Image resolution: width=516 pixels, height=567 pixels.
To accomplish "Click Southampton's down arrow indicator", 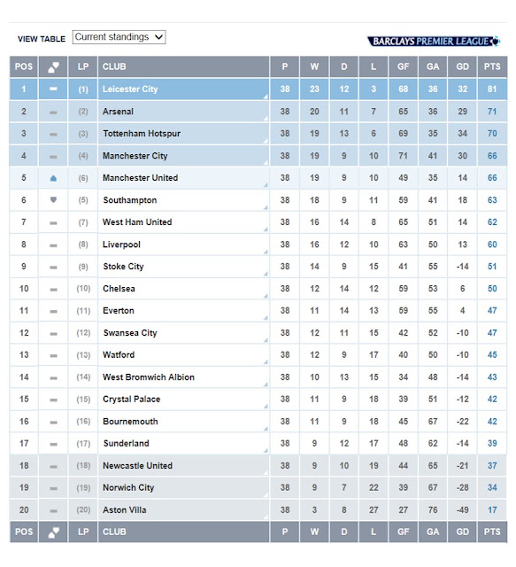I will [x=53, y=200].
